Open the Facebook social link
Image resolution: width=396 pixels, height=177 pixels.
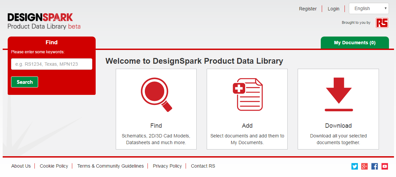tap(375, 166)
